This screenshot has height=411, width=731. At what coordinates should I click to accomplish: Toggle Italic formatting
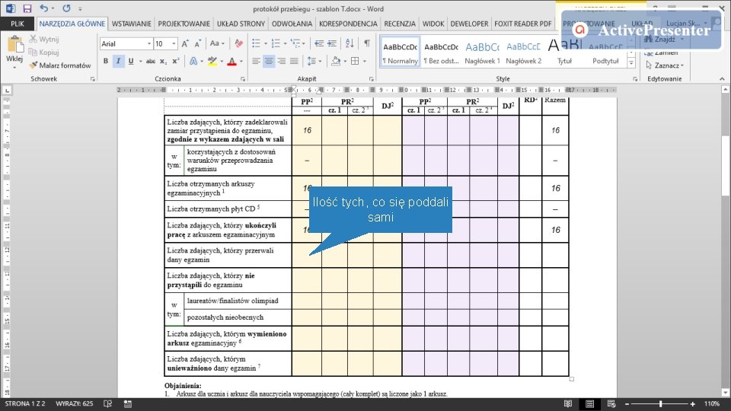pyautogui.click(x=119, y=61)
